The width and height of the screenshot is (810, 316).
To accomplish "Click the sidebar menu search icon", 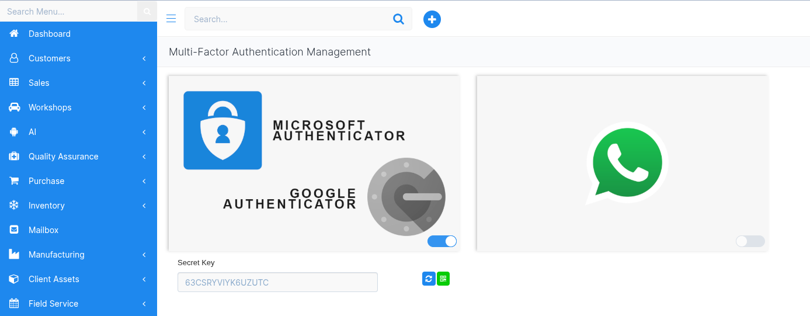I will [x=147, y=11].
